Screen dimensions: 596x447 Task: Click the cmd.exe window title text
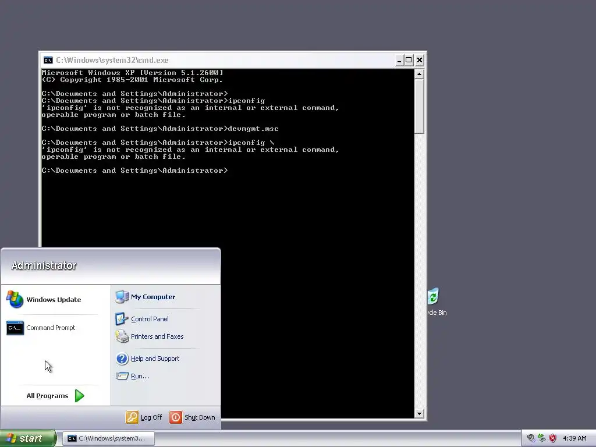pos(112,60)
